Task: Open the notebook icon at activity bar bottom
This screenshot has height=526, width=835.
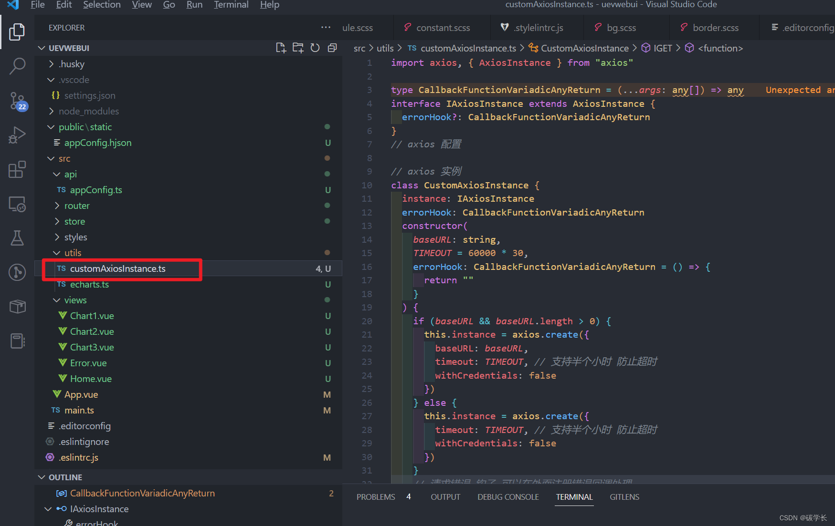Action: (17, 341)
